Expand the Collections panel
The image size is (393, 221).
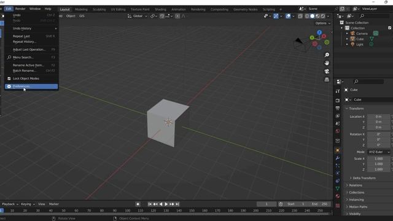pos(357,193)
